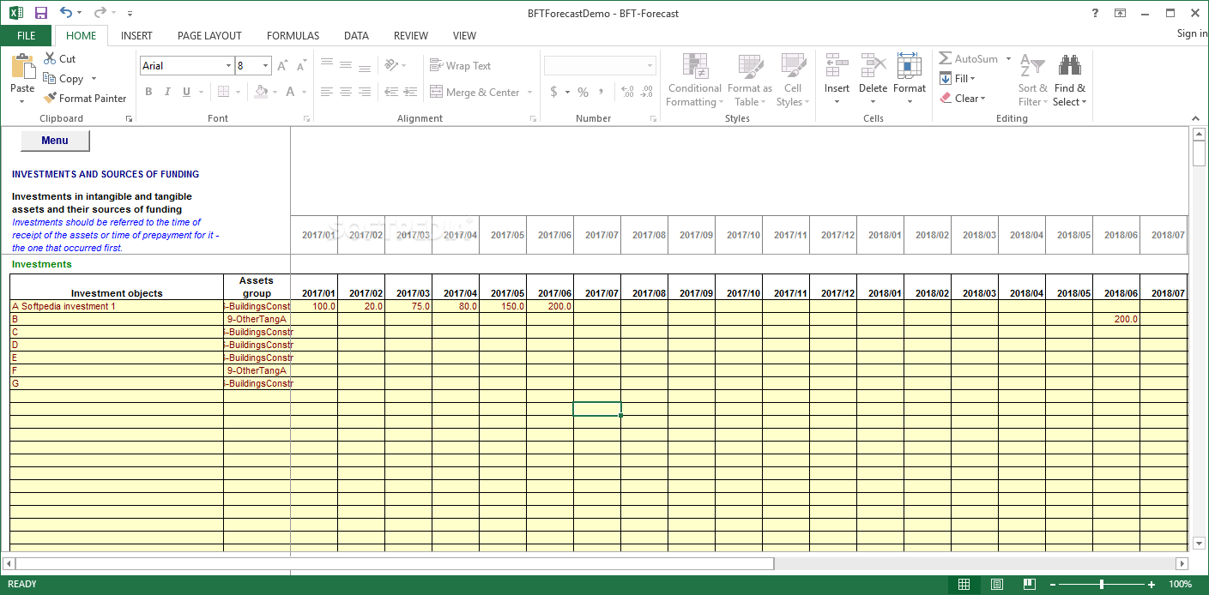Apply Font Color red A
The image size is (1209, 595).
point(291,92)
